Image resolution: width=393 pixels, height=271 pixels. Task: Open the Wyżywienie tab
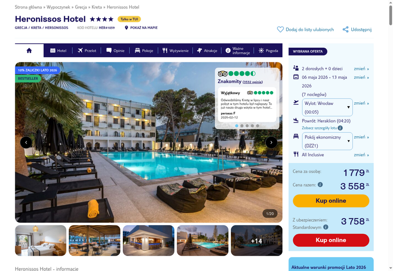[175, 51]
